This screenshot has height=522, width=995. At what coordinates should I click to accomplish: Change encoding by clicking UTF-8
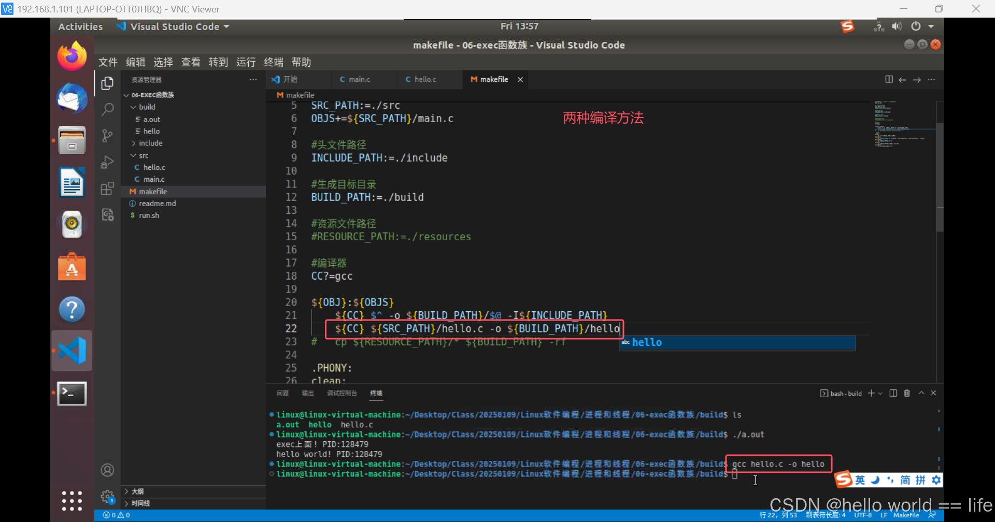(x=863, y=515)
